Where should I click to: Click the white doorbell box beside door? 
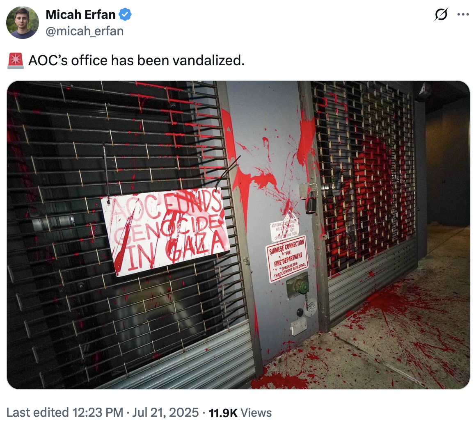tap(299, 326)
